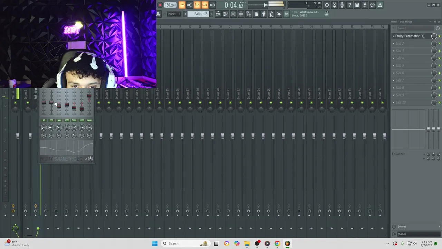
Task: Open the plugin picker plug icon
Action: coord(264,14)
